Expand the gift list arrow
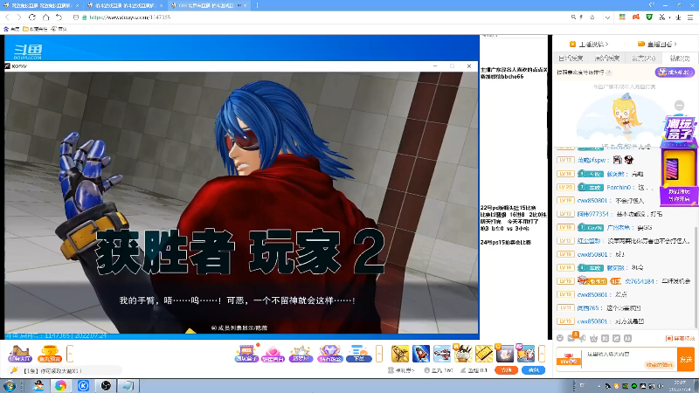 (542, 354)
